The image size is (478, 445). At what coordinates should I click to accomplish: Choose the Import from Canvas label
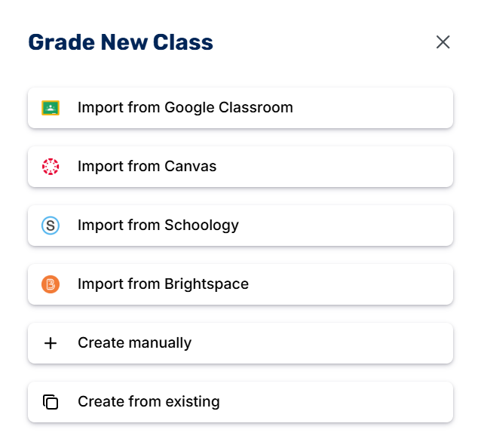click(147, 167)
